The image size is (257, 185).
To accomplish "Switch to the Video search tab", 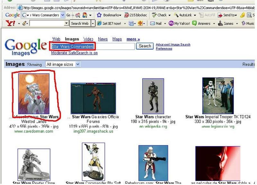I will tap(88, 39).
